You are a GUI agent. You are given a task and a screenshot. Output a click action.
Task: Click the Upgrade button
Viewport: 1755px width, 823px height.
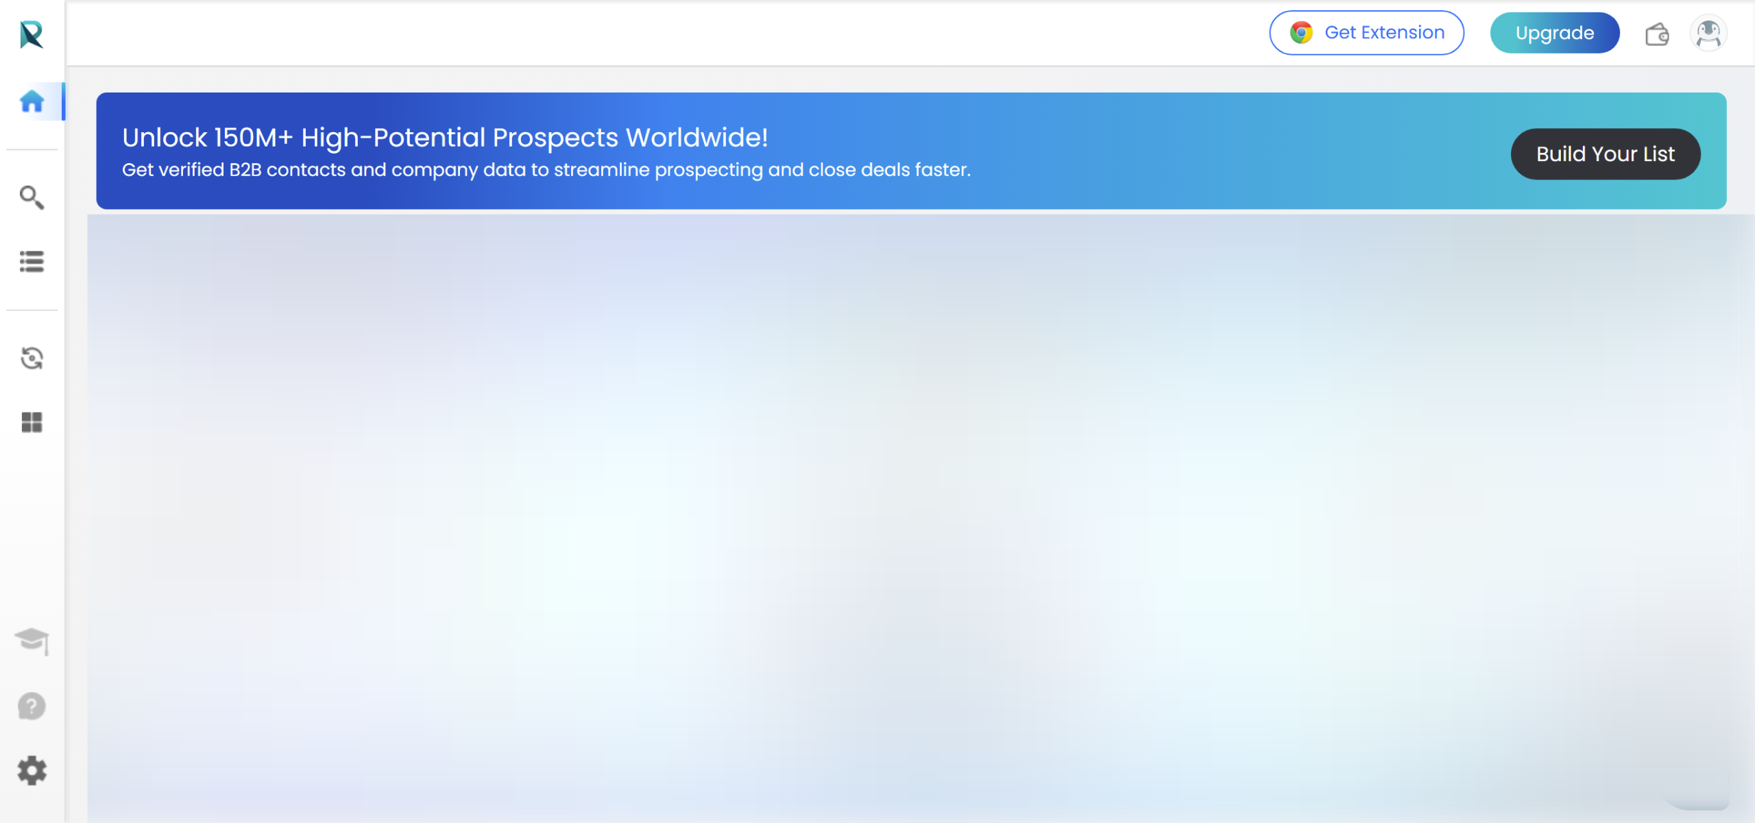1554,33
